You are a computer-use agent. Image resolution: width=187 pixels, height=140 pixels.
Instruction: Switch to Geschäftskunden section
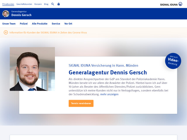coord(24,4)
